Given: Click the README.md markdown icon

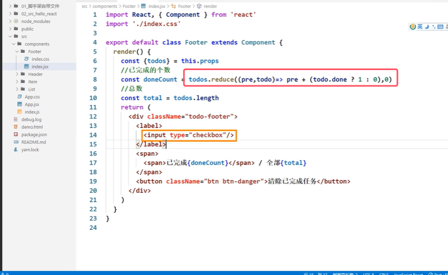Looking at the screenshot, I should tap(16, 142).
